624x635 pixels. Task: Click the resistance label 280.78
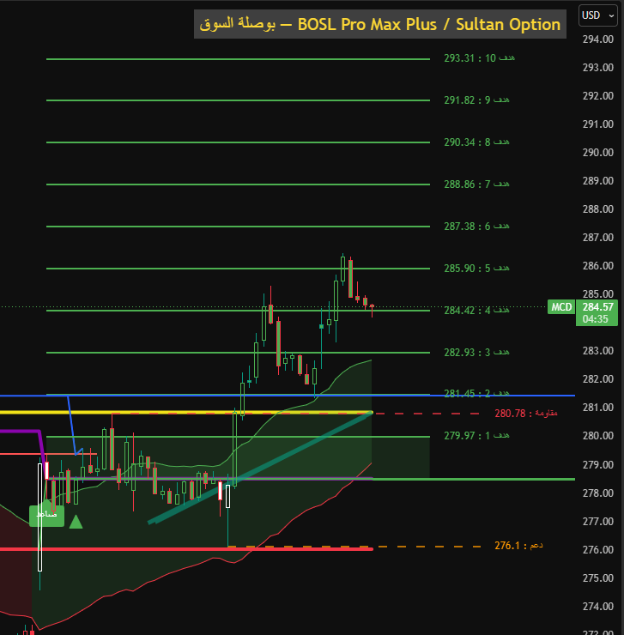click(x=526, y=414)
